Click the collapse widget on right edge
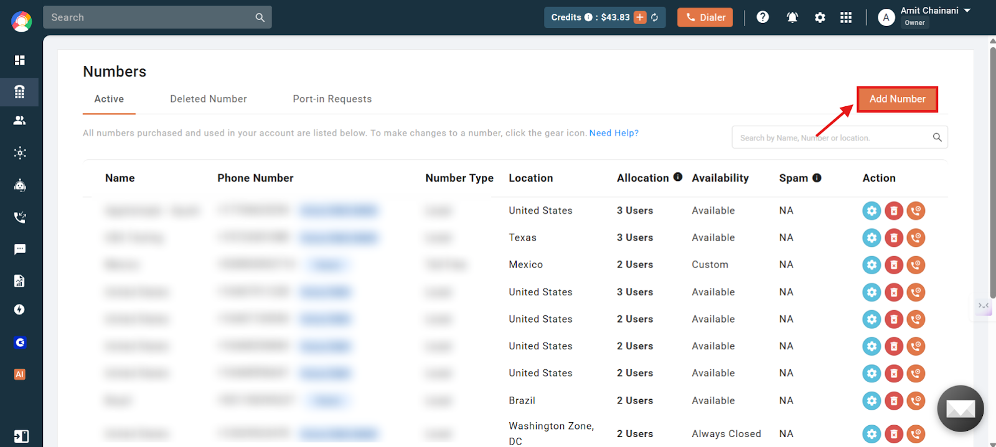The image size is (996, 447). point(984,306)
